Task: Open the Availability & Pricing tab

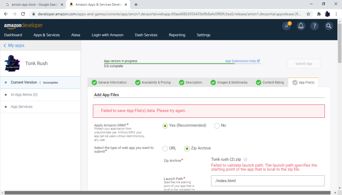Action: pyautogui.click(x=153, y=82)
